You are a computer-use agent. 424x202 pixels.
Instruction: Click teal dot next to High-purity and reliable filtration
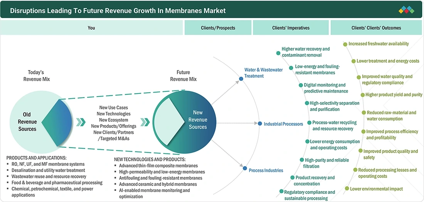[302, 160]
